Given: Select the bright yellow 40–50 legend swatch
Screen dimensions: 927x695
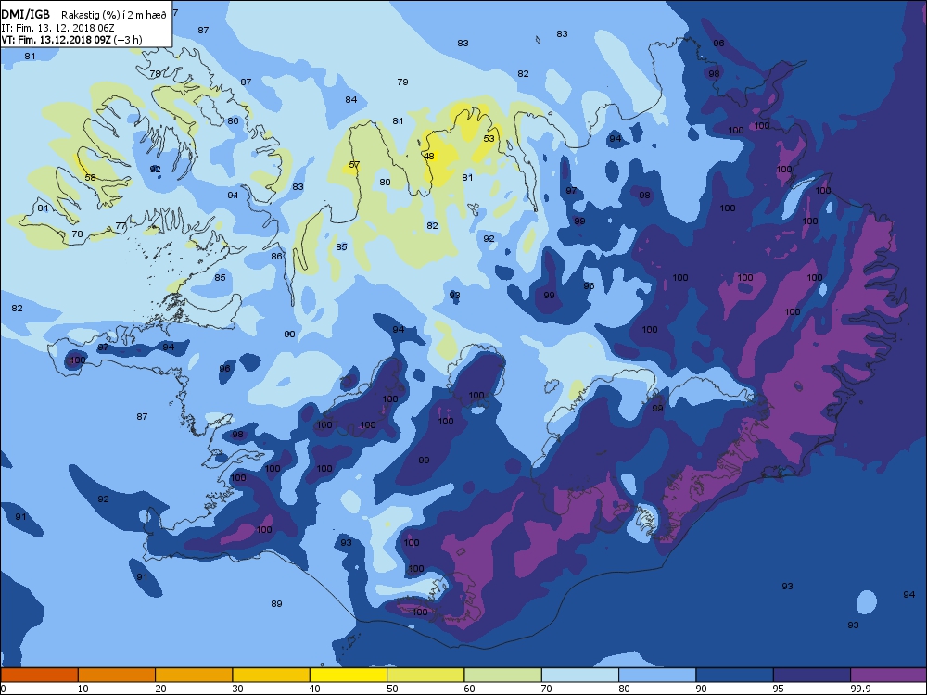Looking at the screenshot, I should coord(349,675).
